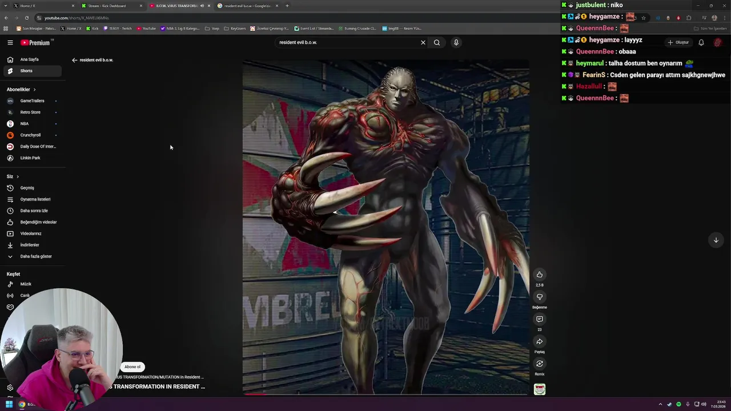Like the Short with thumbs up
This screenshot has height=411, width=731.
point(539,275)
